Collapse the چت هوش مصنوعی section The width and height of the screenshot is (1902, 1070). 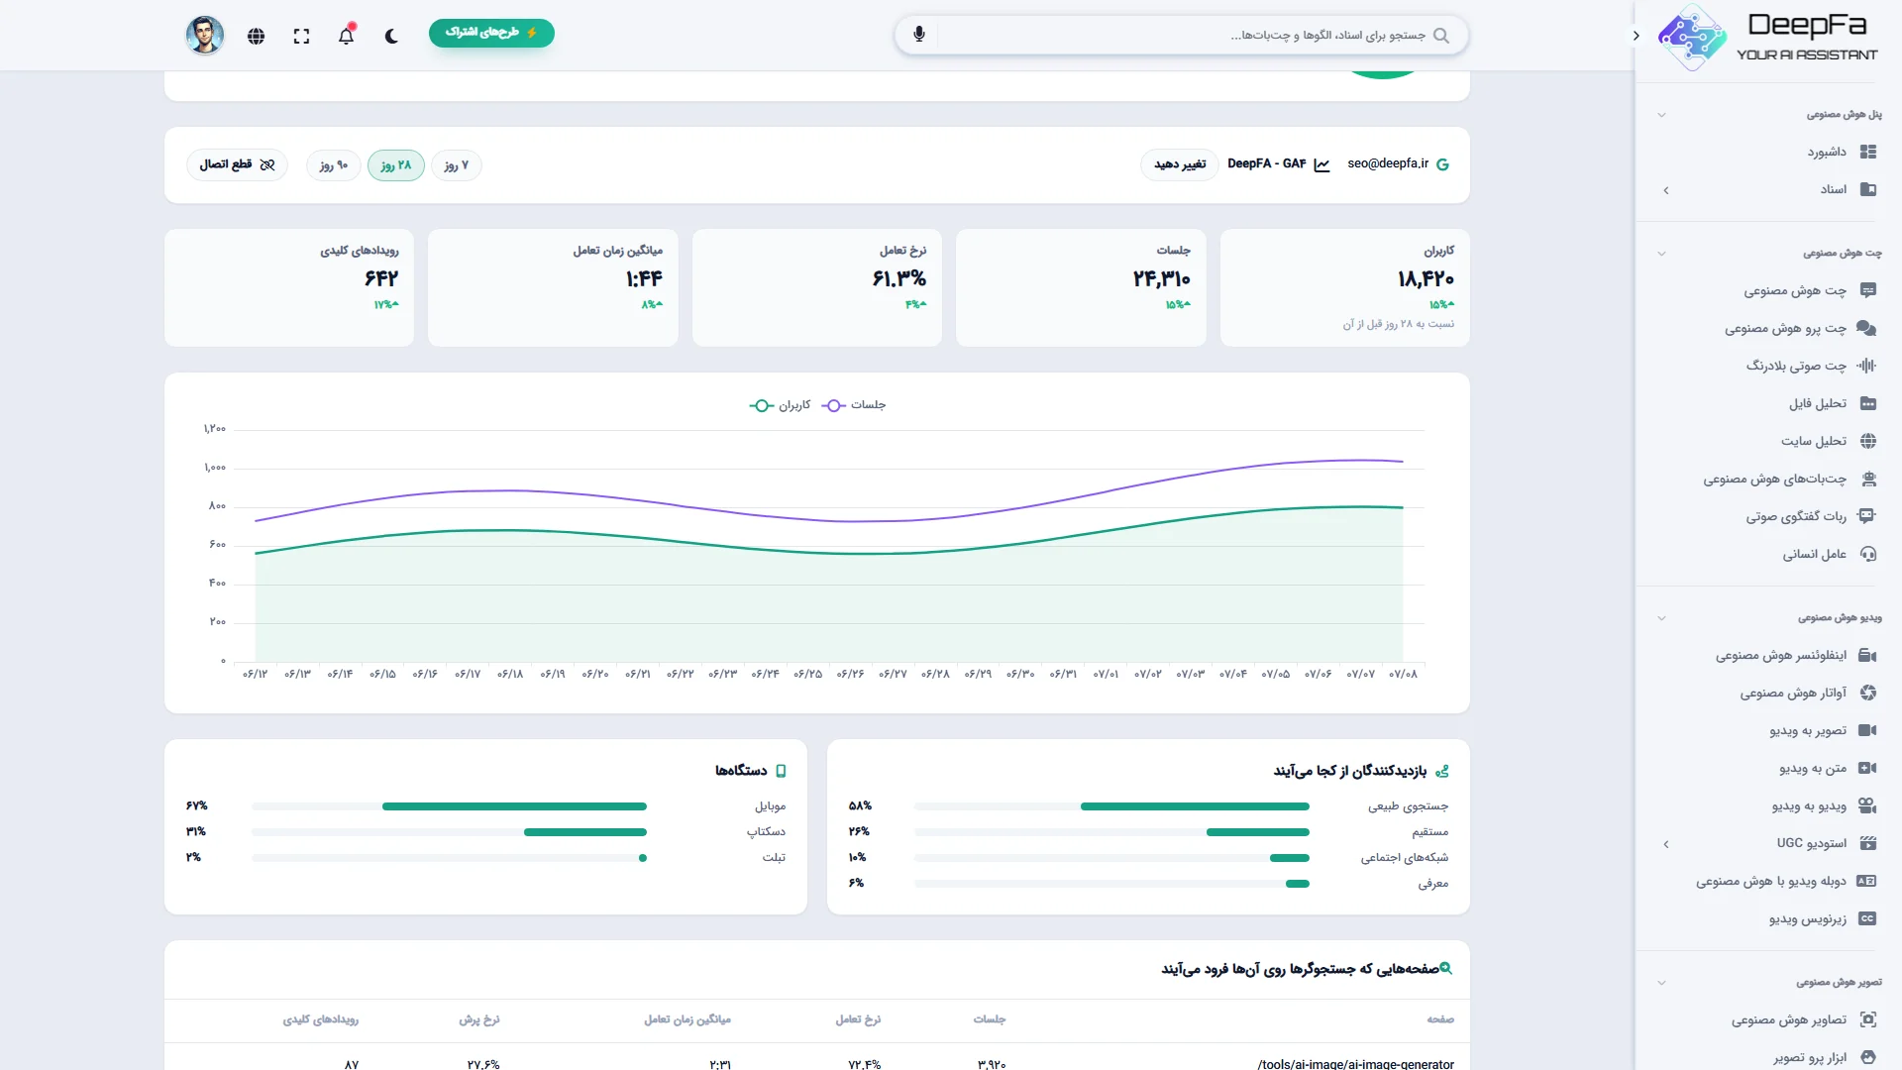coord(1661,254)
